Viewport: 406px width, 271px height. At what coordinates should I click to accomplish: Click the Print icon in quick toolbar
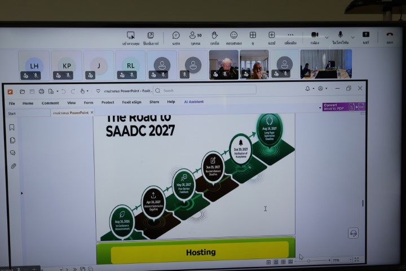(41, 91)
